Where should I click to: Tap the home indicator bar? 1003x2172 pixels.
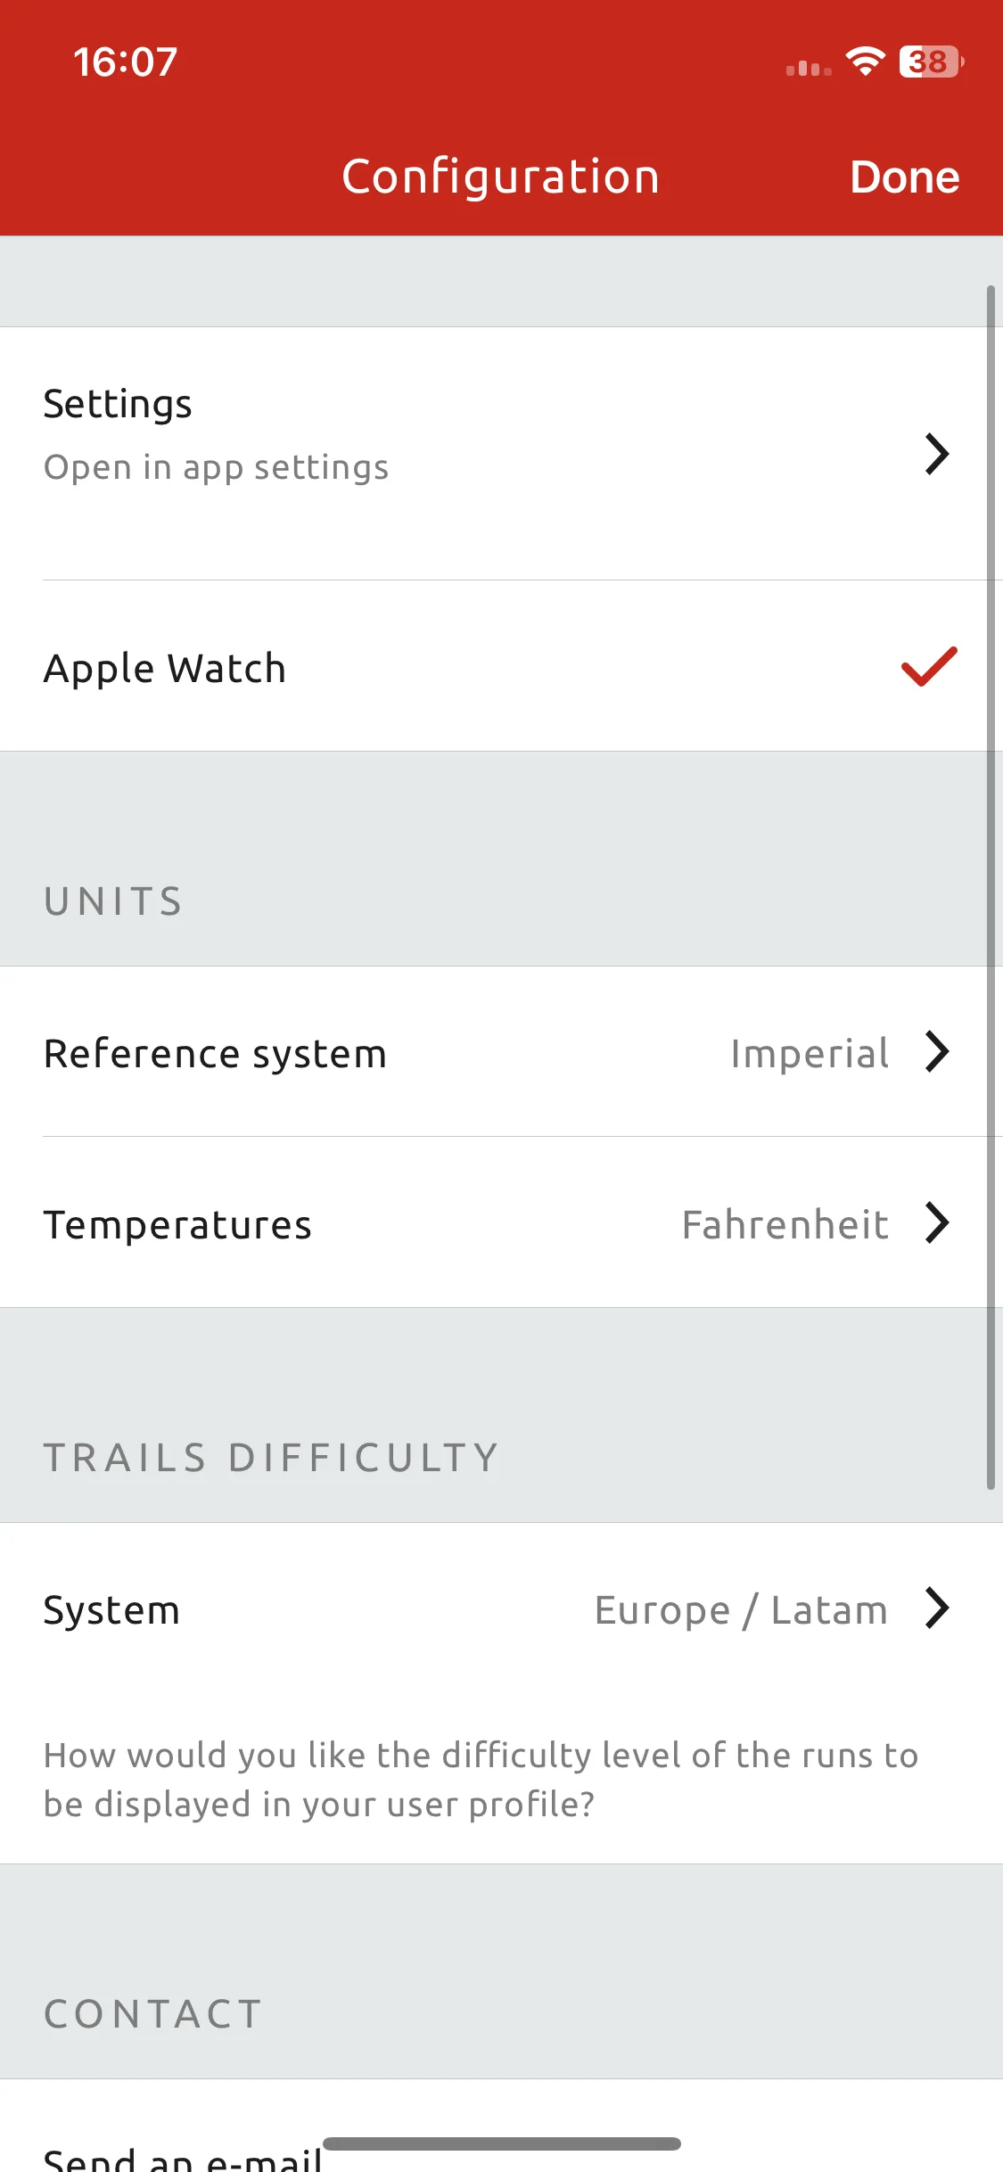[502, 2143]
